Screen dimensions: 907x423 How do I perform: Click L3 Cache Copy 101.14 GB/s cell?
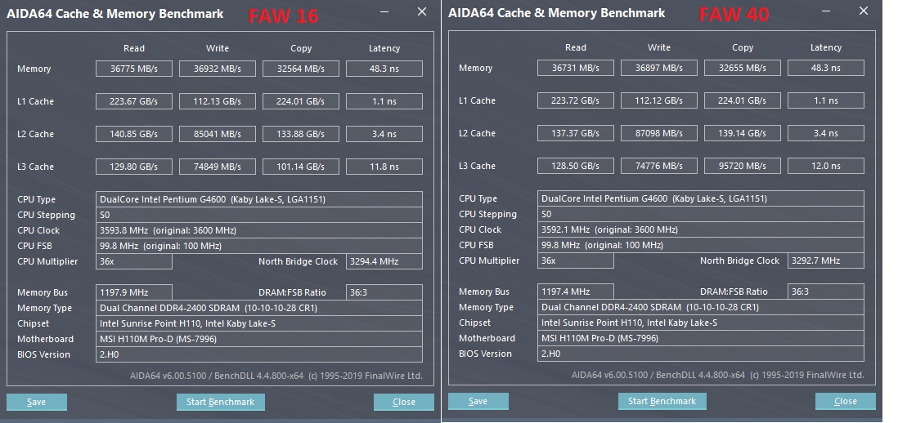tap(301, 167)
